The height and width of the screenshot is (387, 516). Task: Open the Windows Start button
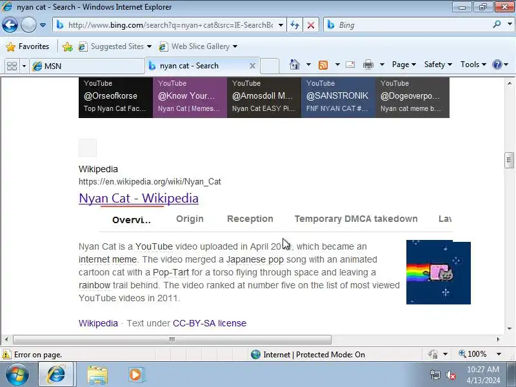coord(17,375)
